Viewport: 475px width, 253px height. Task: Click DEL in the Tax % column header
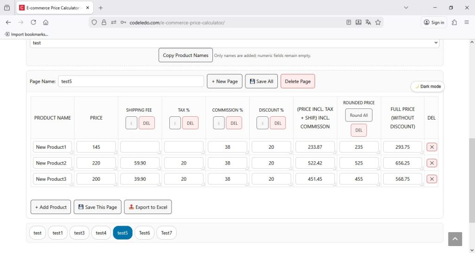click(190, 123)
